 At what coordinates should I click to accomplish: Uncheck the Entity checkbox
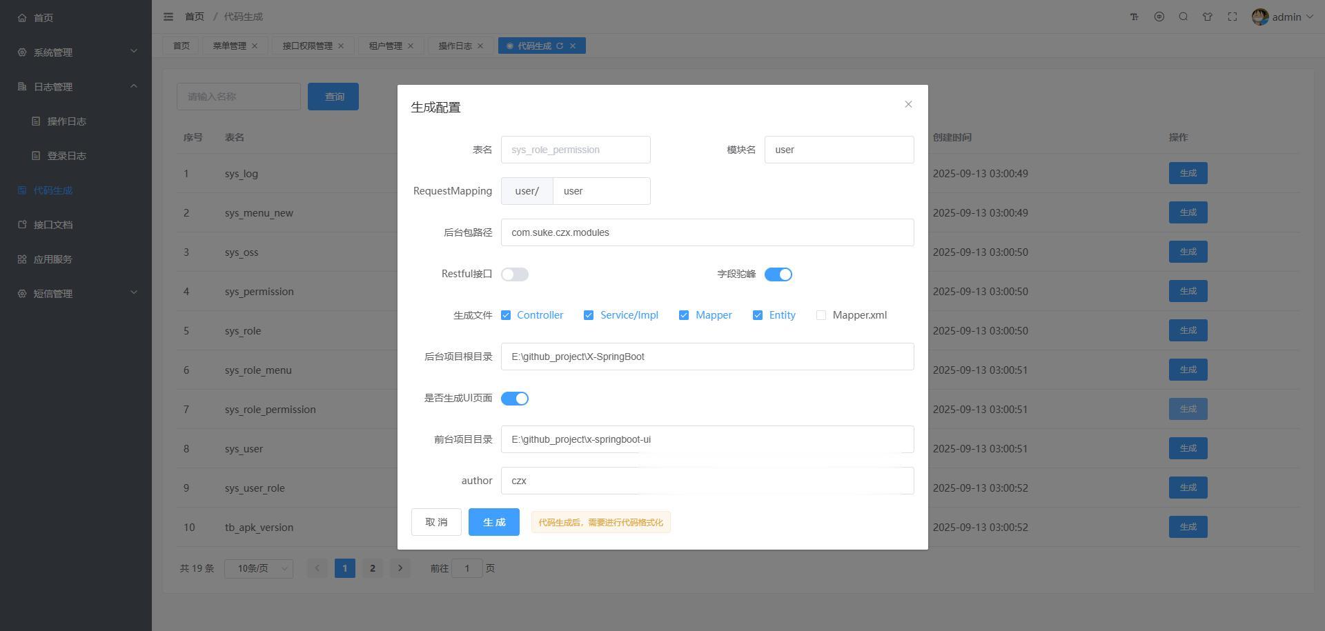[758, 315]
